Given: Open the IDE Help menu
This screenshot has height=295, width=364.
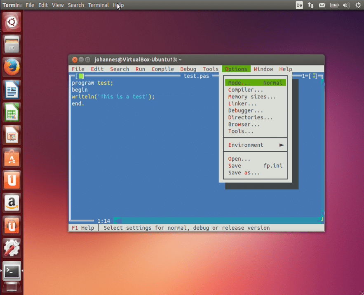Looking at the screenshot, I should pos(286,69).
